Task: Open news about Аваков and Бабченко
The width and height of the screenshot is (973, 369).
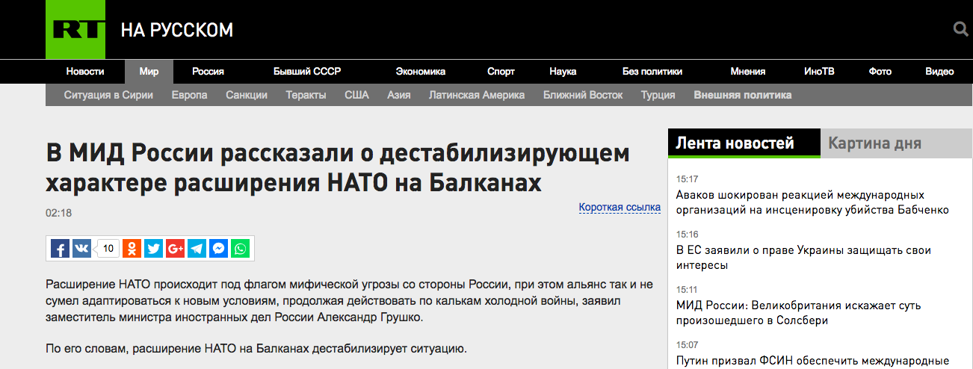Action: click(x=812, y=202)
